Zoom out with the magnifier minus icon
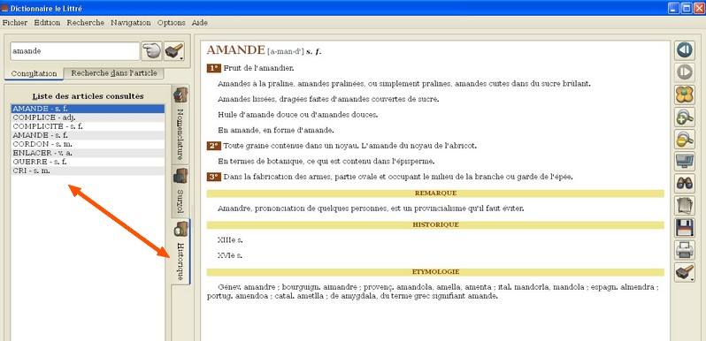706x341 pixels. click(x=685, y=139)
